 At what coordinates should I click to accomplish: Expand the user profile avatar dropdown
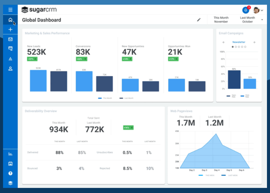click(258, 10)
